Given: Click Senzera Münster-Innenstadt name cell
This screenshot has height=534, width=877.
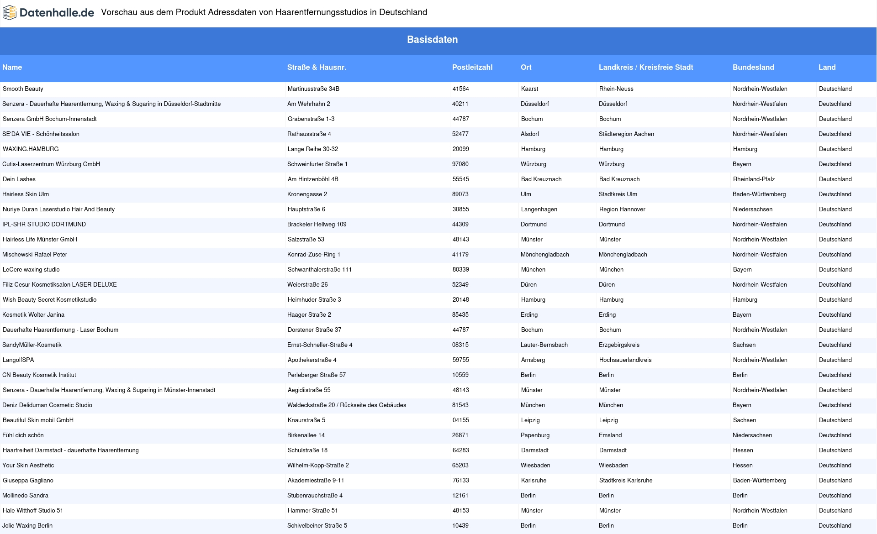Looking at the screenshot, I should 109,390.
